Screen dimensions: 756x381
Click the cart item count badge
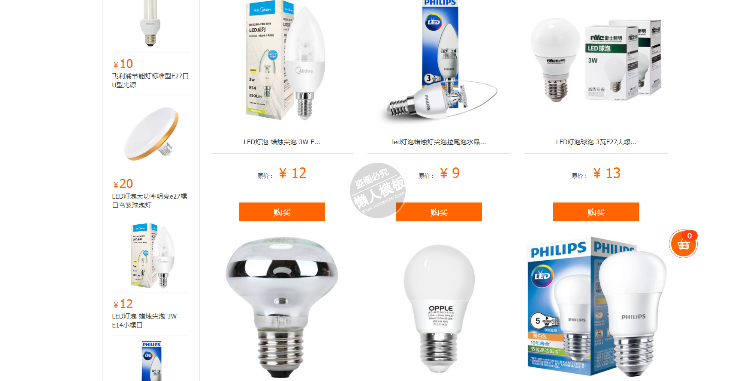[690, 236]
